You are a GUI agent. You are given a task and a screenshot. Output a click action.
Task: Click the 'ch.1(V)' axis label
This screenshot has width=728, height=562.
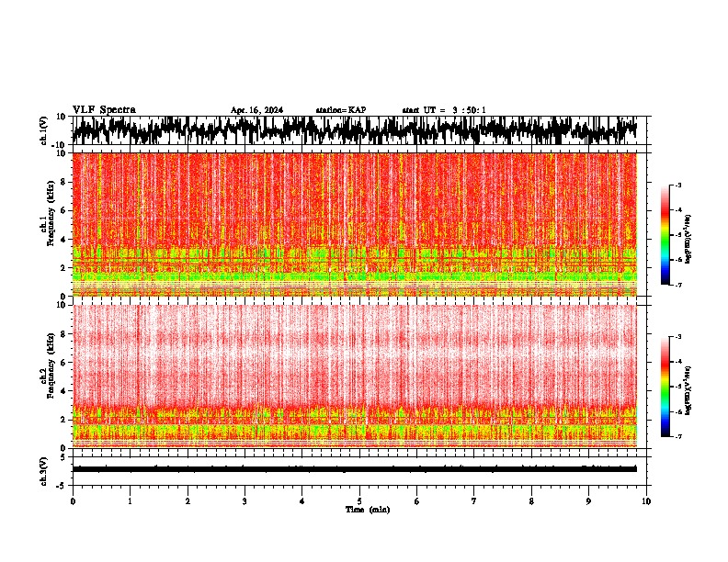pos(44,130)
